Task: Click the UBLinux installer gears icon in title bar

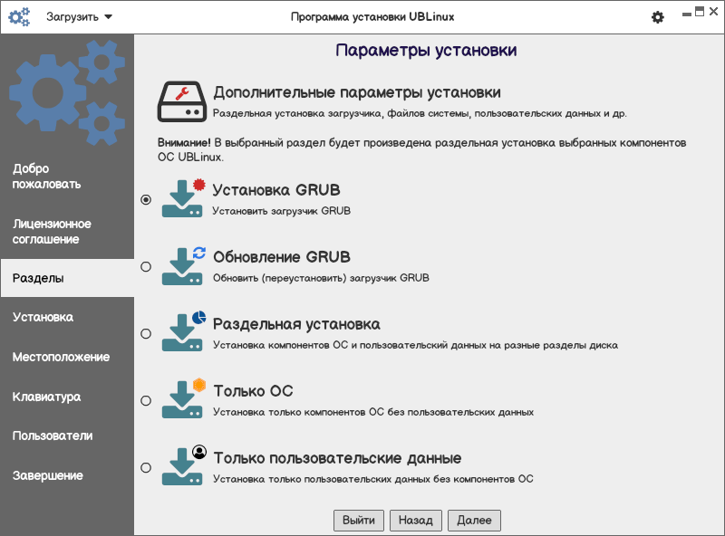Action: coord(19,17)
